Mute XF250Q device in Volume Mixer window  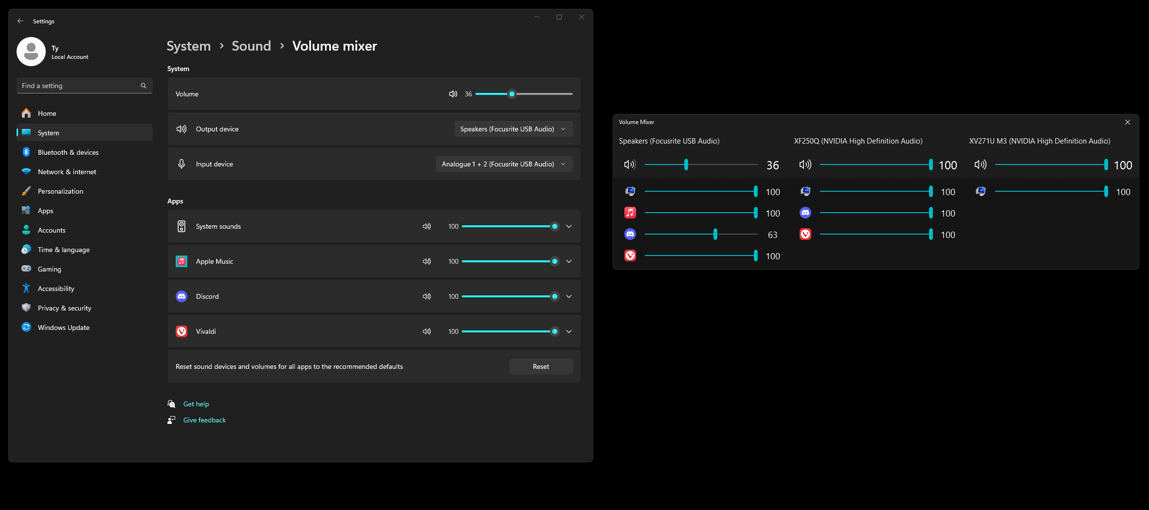[805, 164]
